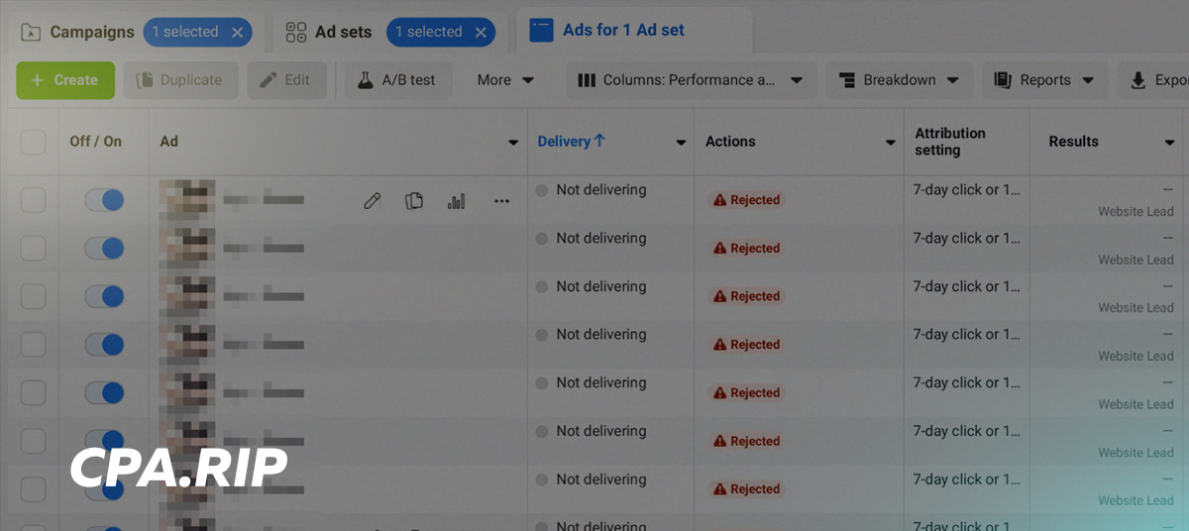Check the select-all checkbox in table header
This screenshot has width=1189, height=531.
34,142
